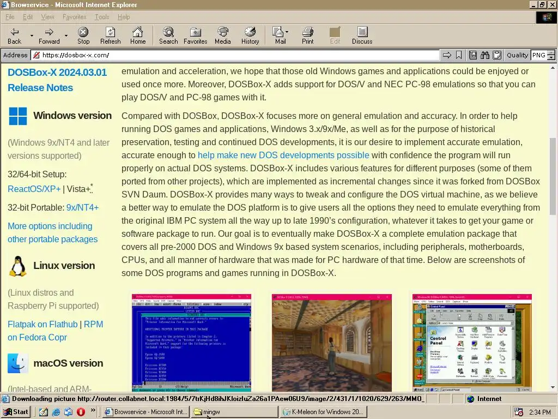Open the Tools menu

tap(102, 17)
